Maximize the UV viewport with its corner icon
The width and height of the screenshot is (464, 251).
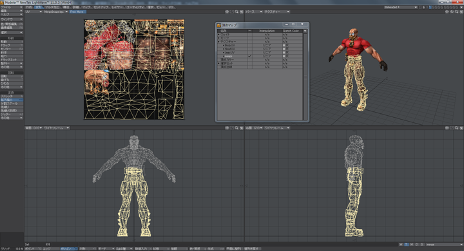click(x=242, y=12)
